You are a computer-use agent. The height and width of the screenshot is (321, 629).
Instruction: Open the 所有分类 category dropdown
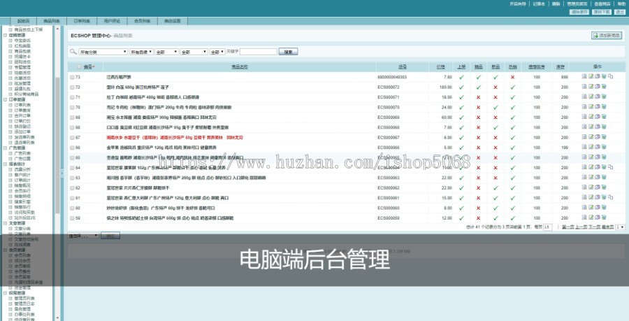pos(103,52)
